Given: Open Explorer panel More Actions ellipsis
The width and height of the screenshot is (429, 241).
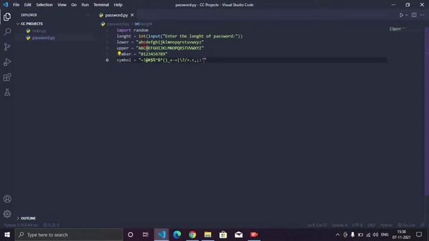Looking at the screenshot, I should 88,15.
